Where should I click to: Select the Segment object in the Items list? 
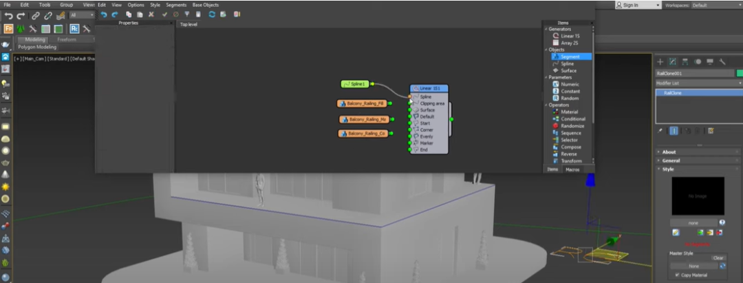[x=570, y=56]
